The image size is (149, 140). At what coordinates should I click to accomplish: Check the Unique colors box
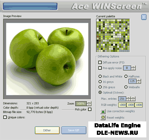(5, 117)
